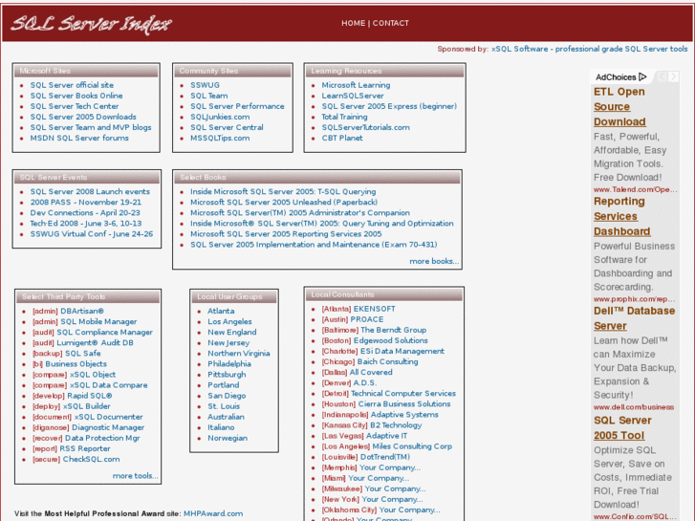Image resolution: width=695 pixels, height=521 pixels.
Task: Open Reporting Services 2005 book link
Action: click(286, 233)
